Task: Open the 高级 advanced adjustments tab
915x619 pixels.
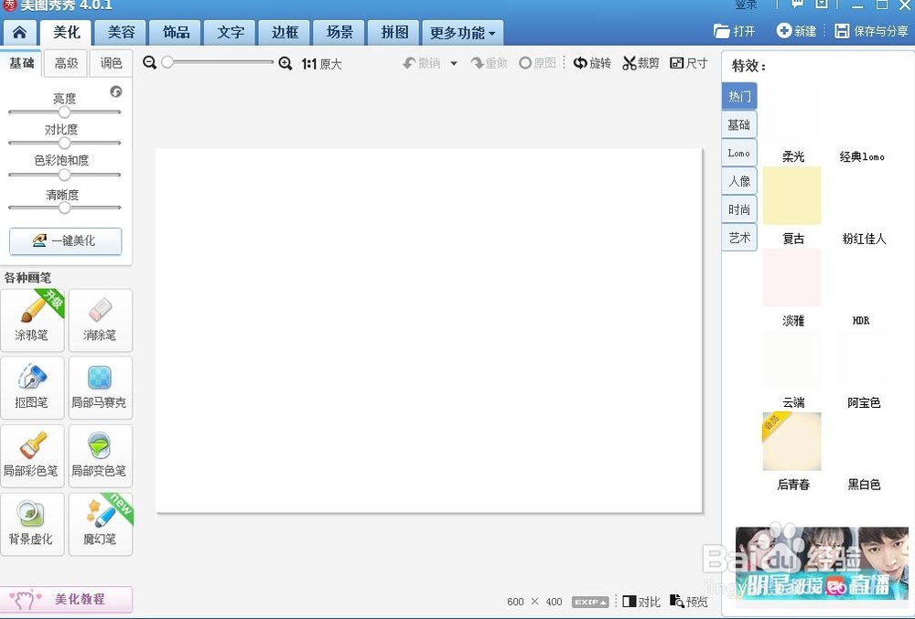Action: 65,63
